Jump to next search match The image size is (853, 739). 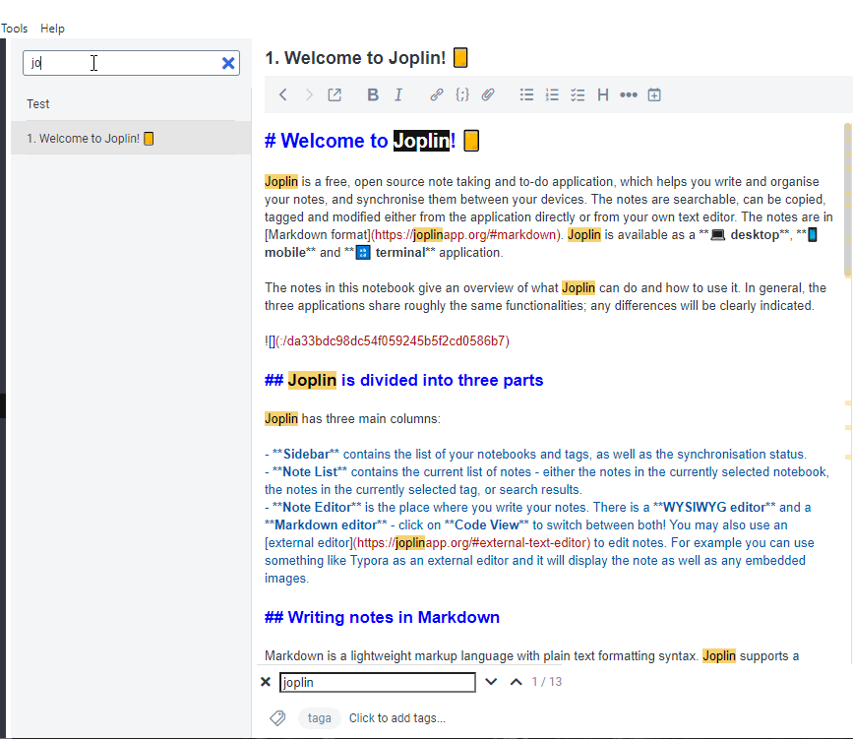pos(491,682)
